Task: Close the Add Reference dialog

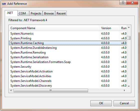Action: (x=132, y=2)
